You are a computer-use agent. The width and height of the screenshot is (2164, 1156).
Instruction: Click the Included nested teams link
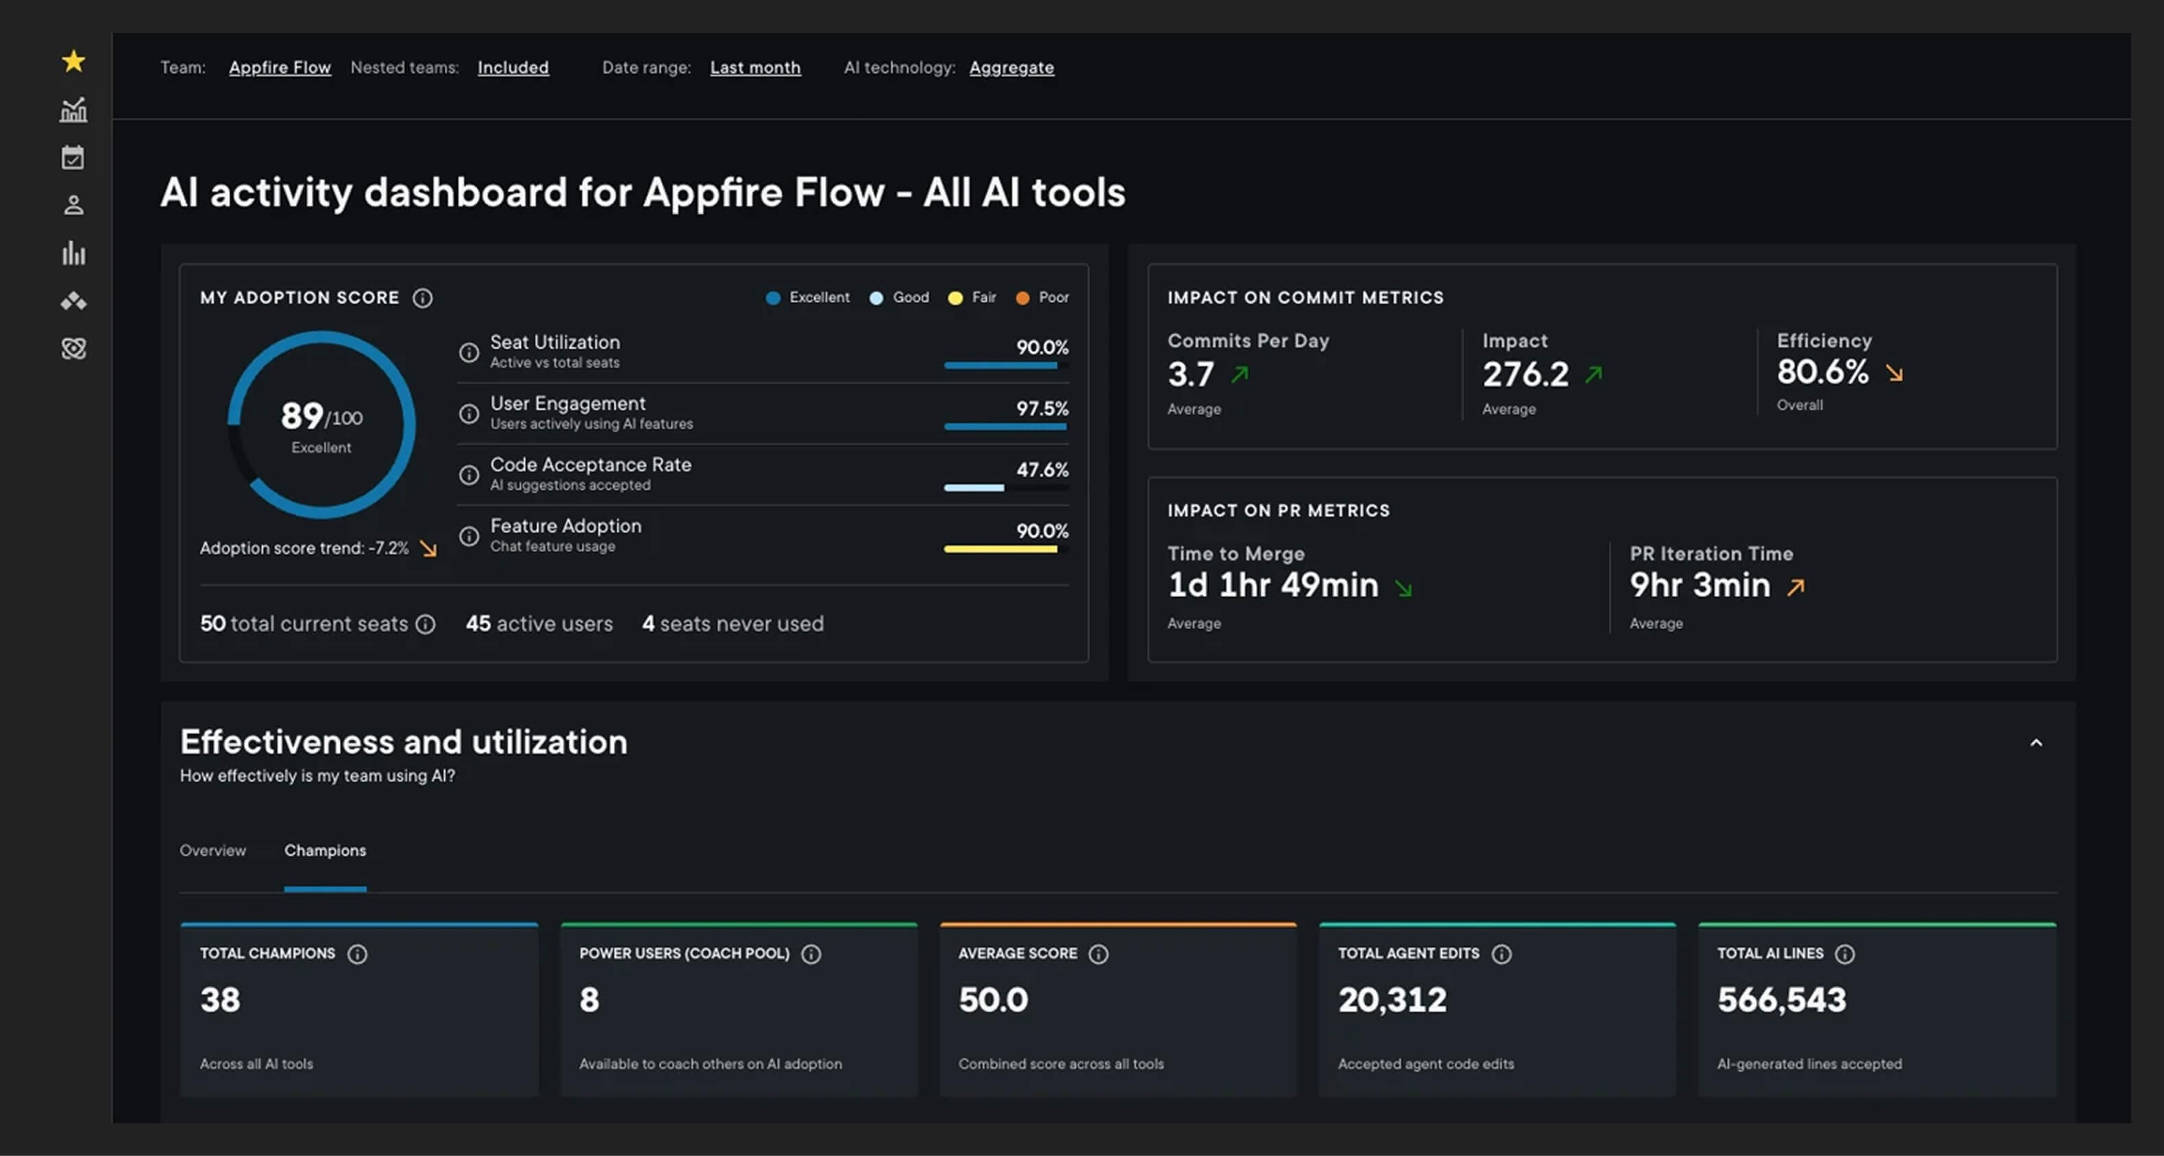coord(513,67)
